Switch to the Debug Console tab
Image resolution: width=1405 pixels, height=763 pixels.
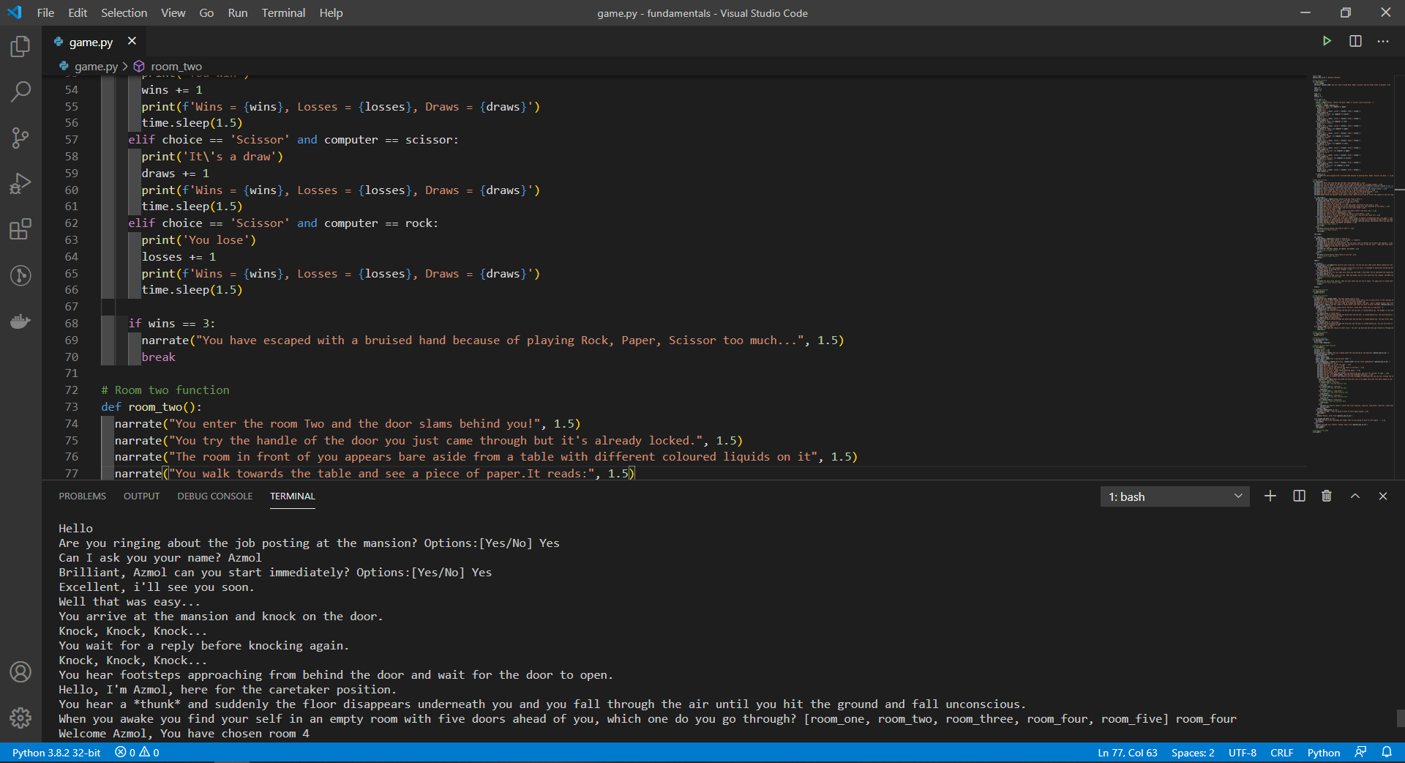pyautogui.click(x=214, y=496)
